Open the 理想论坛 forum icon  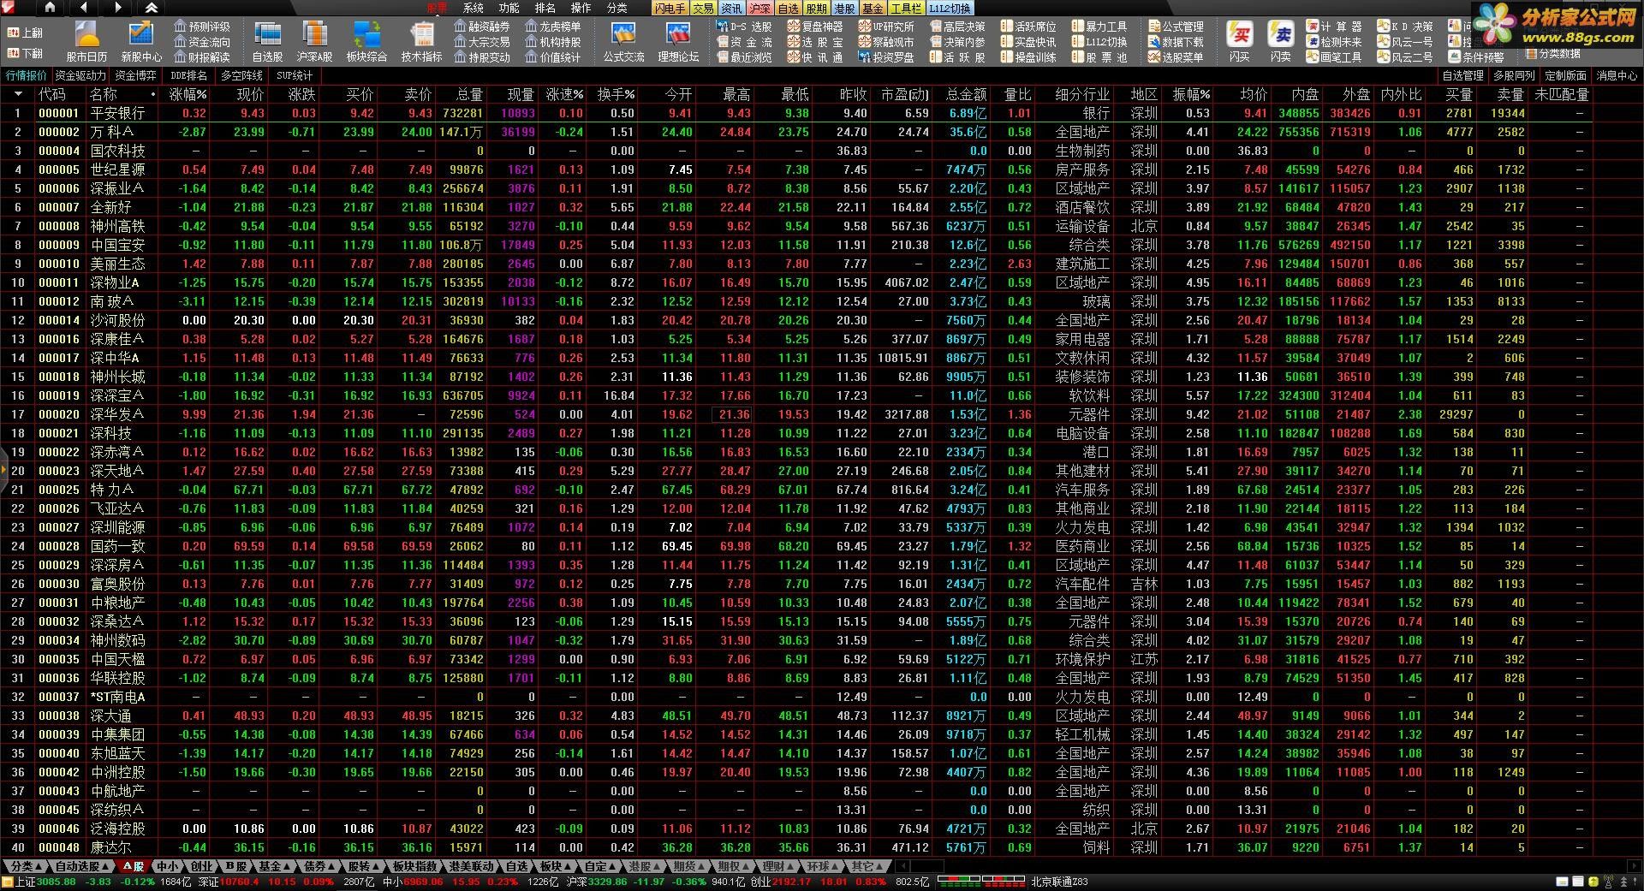[x=678, y=42]
